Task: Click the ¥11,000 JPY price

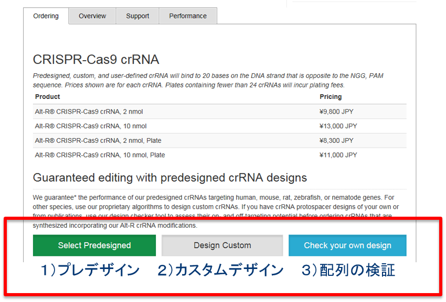Action: (338, 155)
